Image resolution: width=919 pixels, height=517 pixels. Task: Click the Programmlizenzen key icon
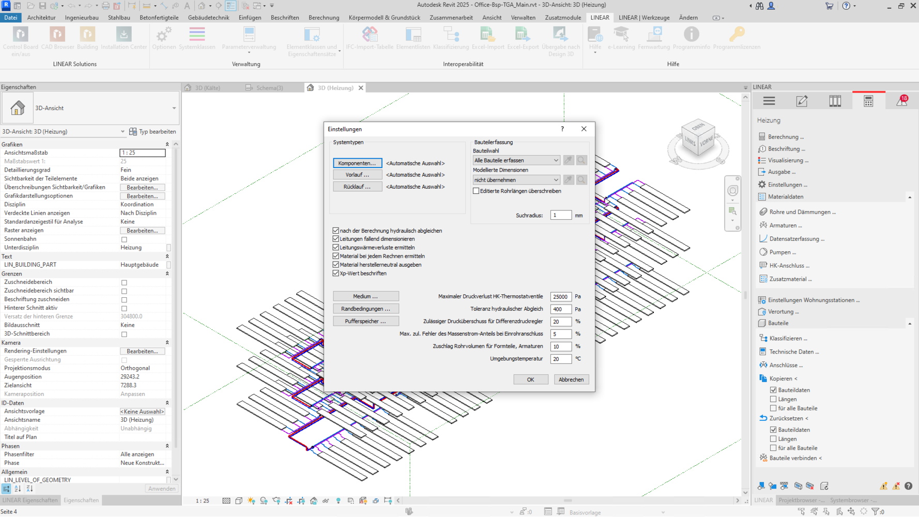(x=736, y=35)
